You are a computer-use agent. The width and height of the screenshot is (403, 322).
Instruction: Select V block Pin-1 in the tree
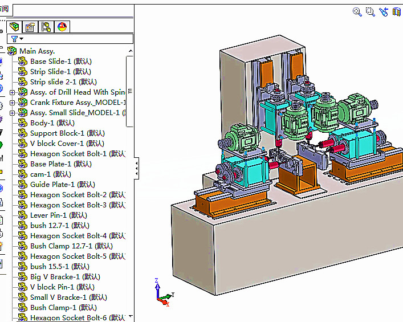62,287
